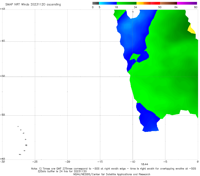200x176 pixels.
Task: Click the cyan-blue segment of the wind color bar
Action: pyautogui.click(x=108, y=3)
